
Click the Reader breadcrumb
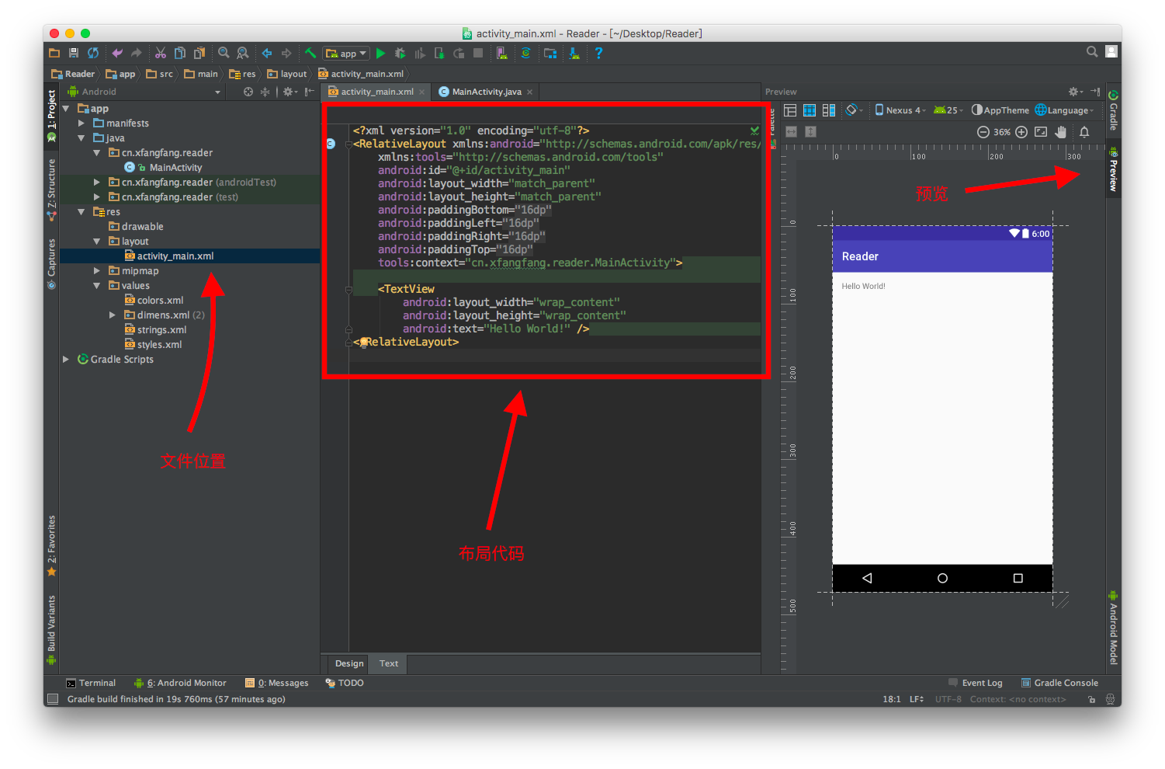pos(73,74)
